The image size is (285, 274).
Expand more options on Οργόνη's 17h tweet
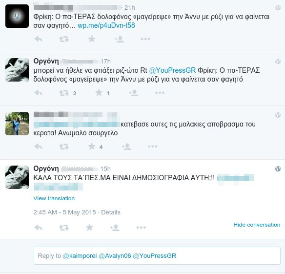(x=160, y=93)
